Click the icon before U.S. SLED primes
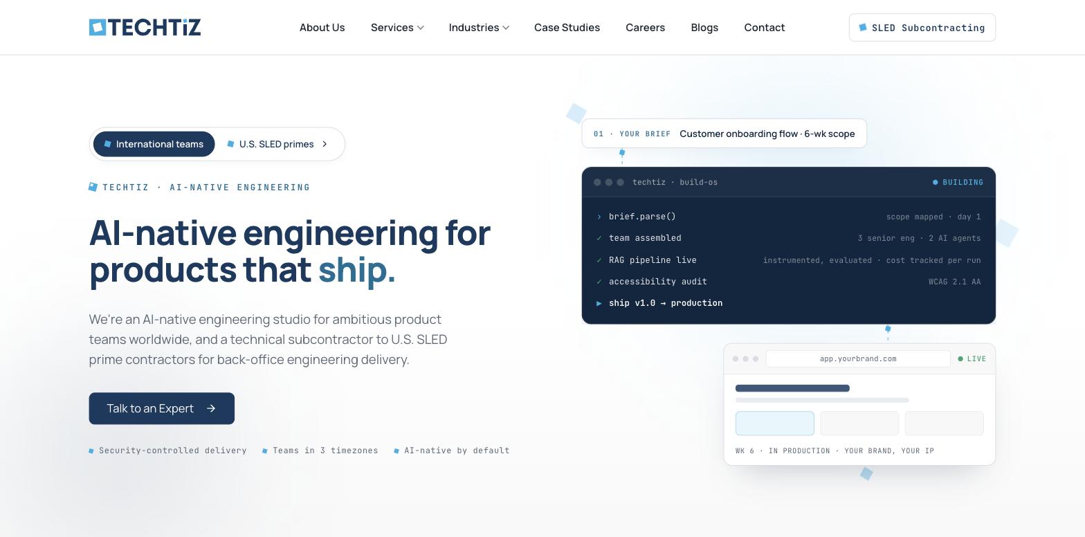Image resolution: width=1085 pixels, height=537 pixels. click(230, 144)
